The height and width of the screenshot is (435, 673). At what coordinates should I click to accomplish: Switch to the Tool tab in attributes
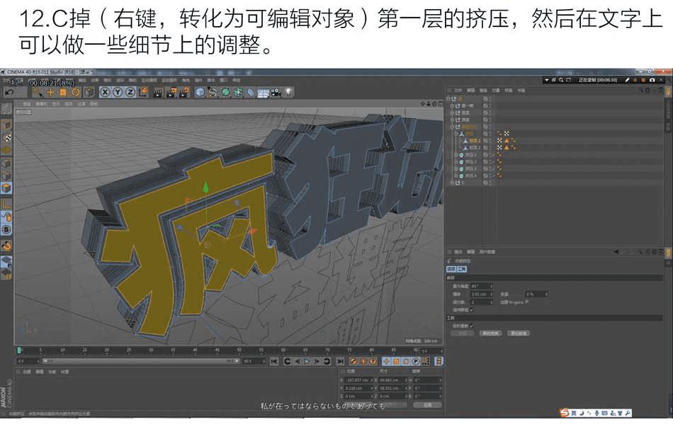tap(461, 269)
